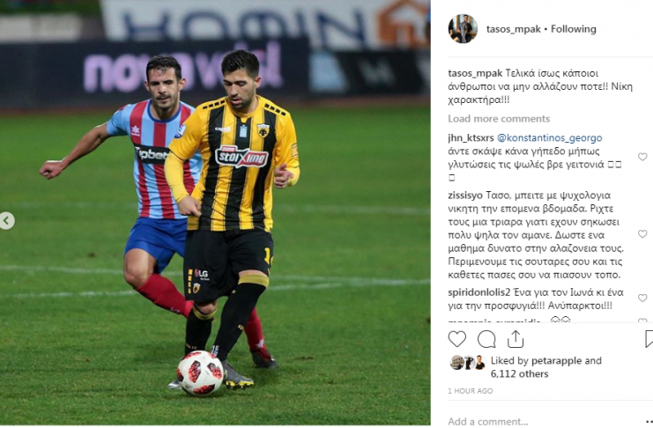Like the jhn_ktsxrs comment
This screenshot has width=653, height=428.
point(642,157)
